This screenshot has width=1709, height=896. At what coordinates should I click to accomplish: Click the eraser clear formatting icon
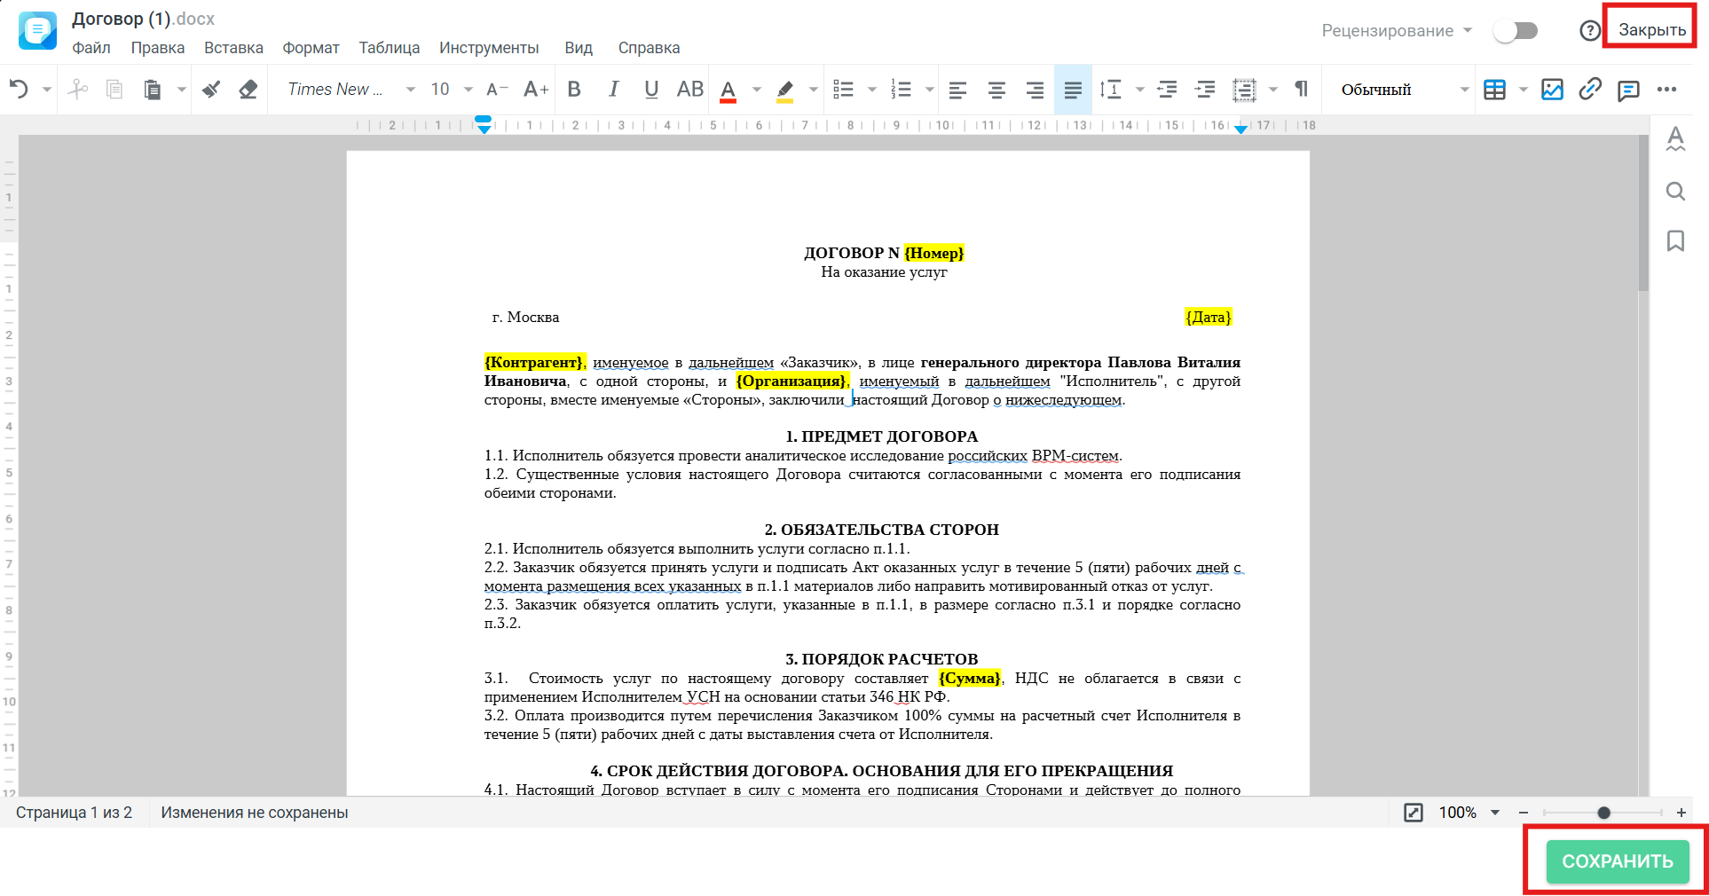point(248,89)
